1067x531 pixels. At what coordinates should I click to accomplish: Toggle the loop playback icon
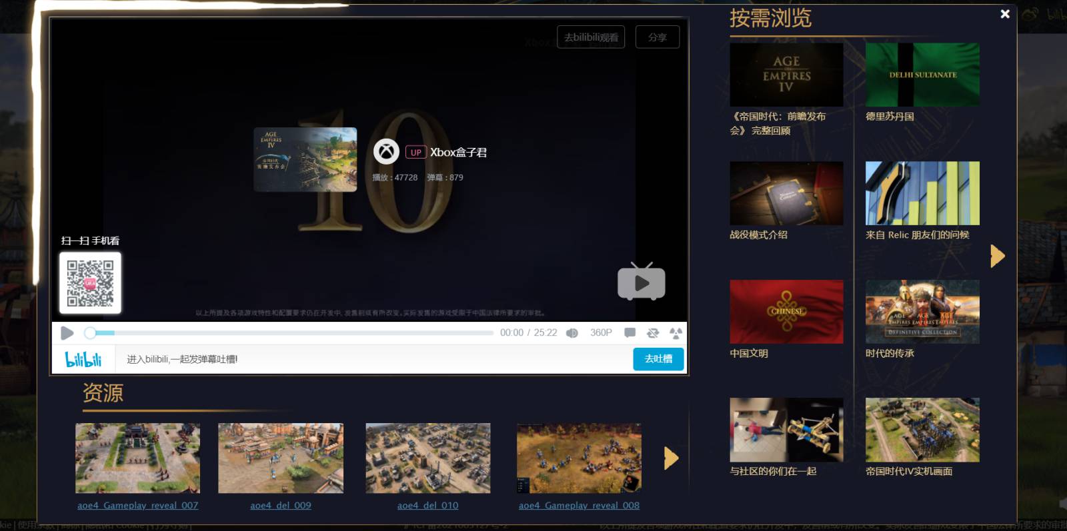tap(653, 332)
